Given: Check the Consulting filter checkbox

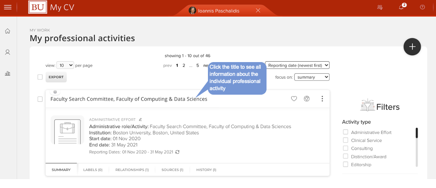Looking at the screenshot, I should [x=345, y=148].
